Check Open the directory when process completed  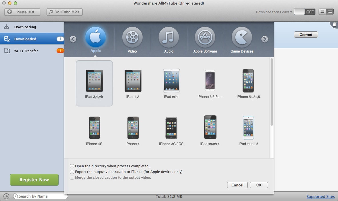coord(72,166)
